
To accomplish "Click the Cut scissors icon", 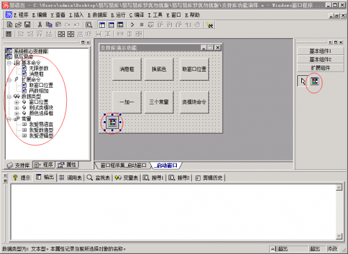I will tap(40, 24).
